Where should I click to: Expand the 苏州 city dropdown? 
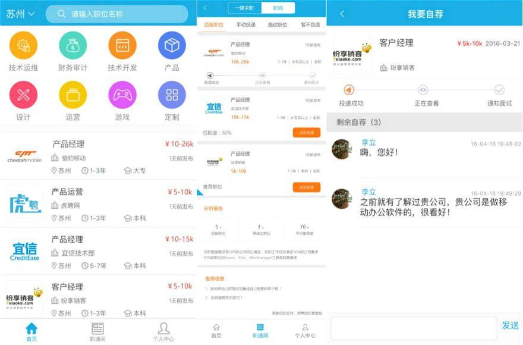(x=21, y=14)
